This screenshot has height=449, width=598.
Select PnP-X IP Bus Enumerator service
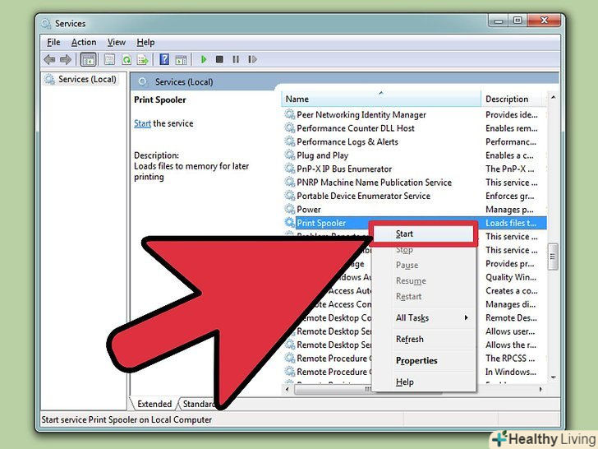[x=344, y=169]
